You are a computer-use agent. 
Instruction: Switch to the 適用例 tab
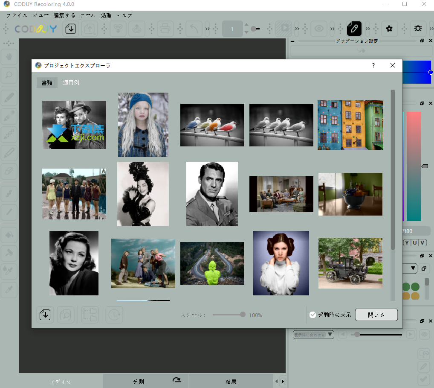click(71, 82)
